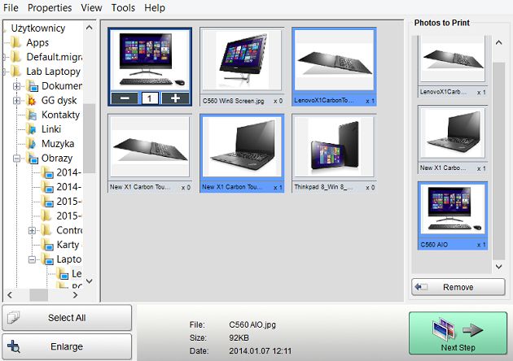Select the Contr folder in tree
The image size is (513, 361).
69,230
